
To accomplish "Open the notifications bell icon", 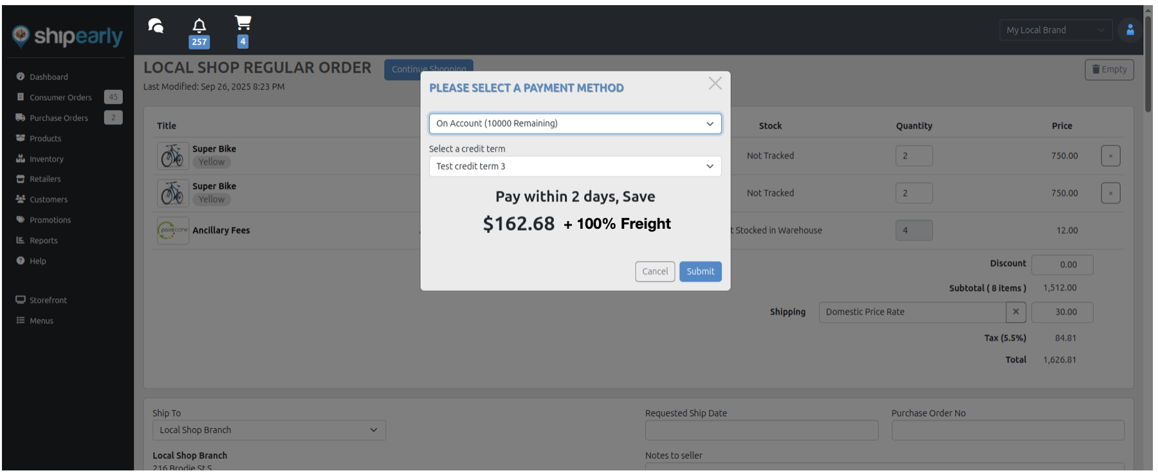I will point(199,26).
